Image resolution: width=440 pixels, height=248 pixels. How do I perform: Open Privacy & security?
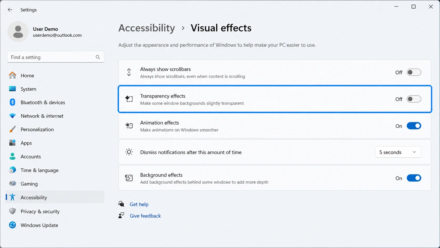[x=55, y=211]
